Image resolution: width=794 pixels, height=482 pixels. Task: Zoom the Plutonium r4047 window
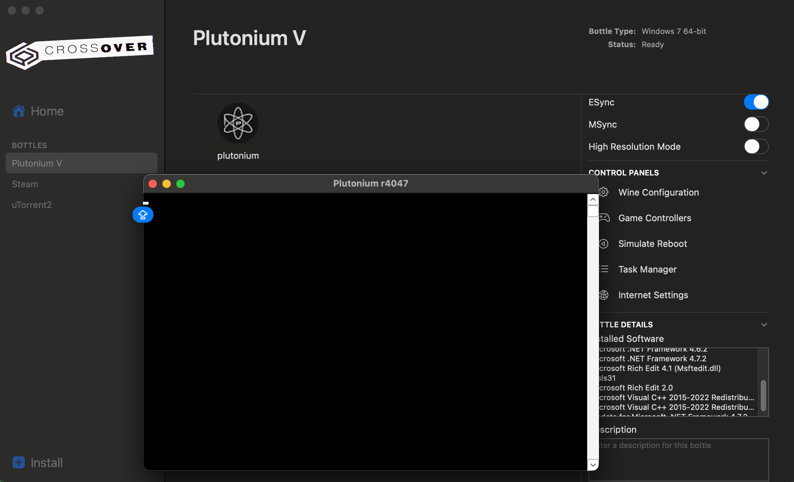(x=180, y=183)
